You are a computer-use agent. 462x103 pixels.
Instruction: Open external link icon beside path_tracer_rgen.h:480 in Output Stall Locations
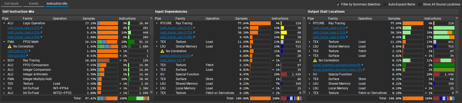pos(347,37)
